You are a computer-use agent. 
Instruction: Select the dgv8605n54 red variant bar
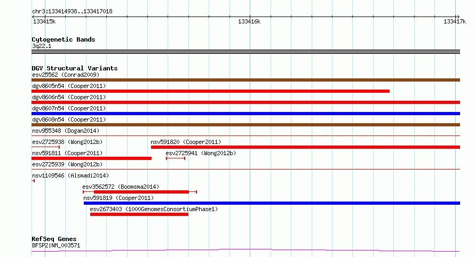(x=210, y=91)
